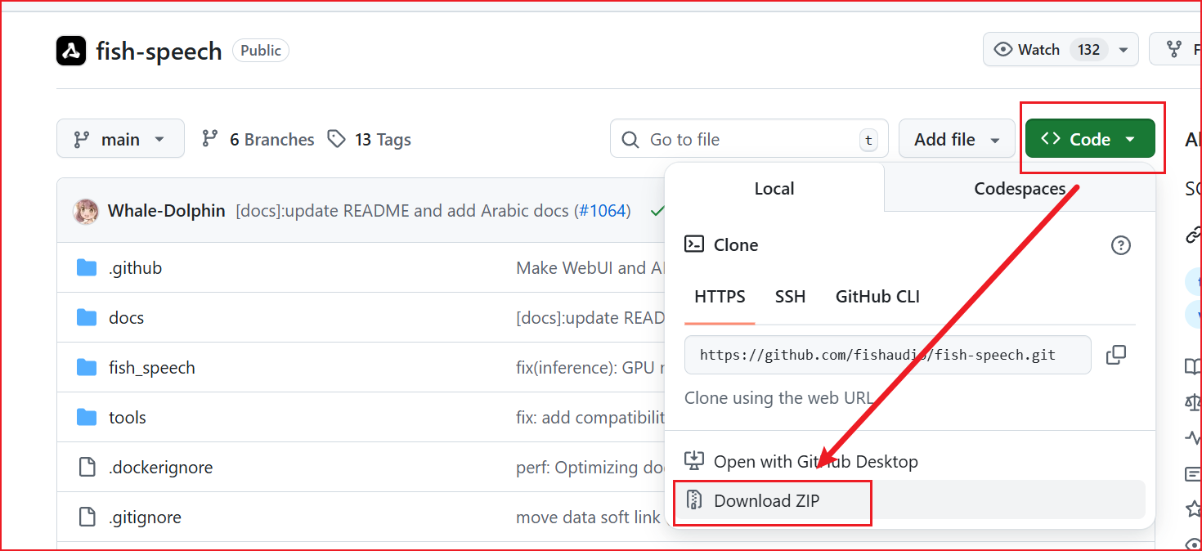Open docs row '[docs]:update READ' commit message

click(x=590, y=317)
